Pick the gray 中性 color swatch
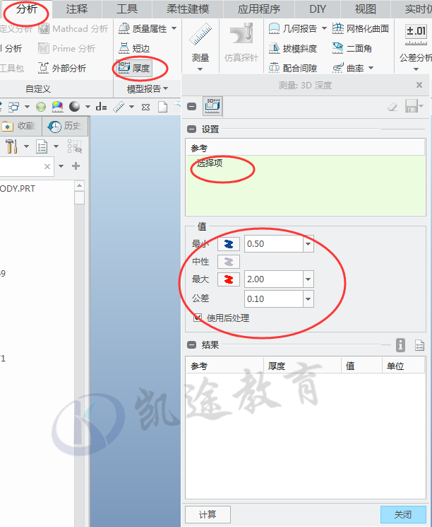The image size is (432, 527). click(229, 262)
